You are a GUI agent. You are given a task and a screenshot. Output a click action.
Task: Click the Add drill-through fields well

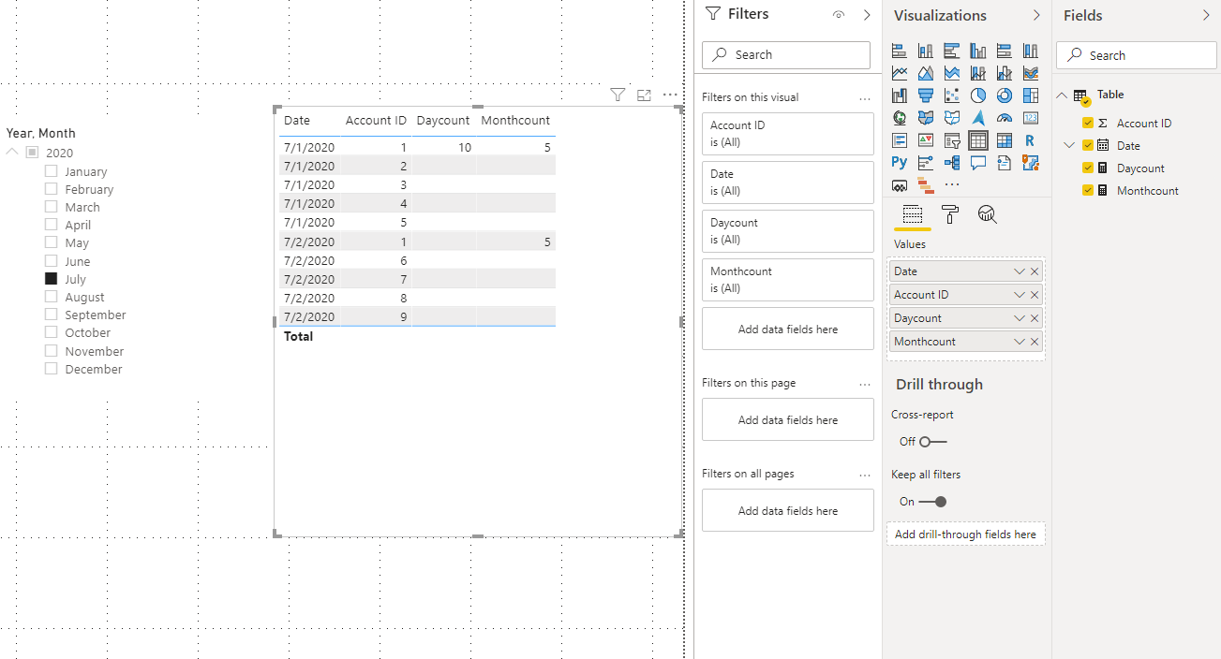click(965, 535)
